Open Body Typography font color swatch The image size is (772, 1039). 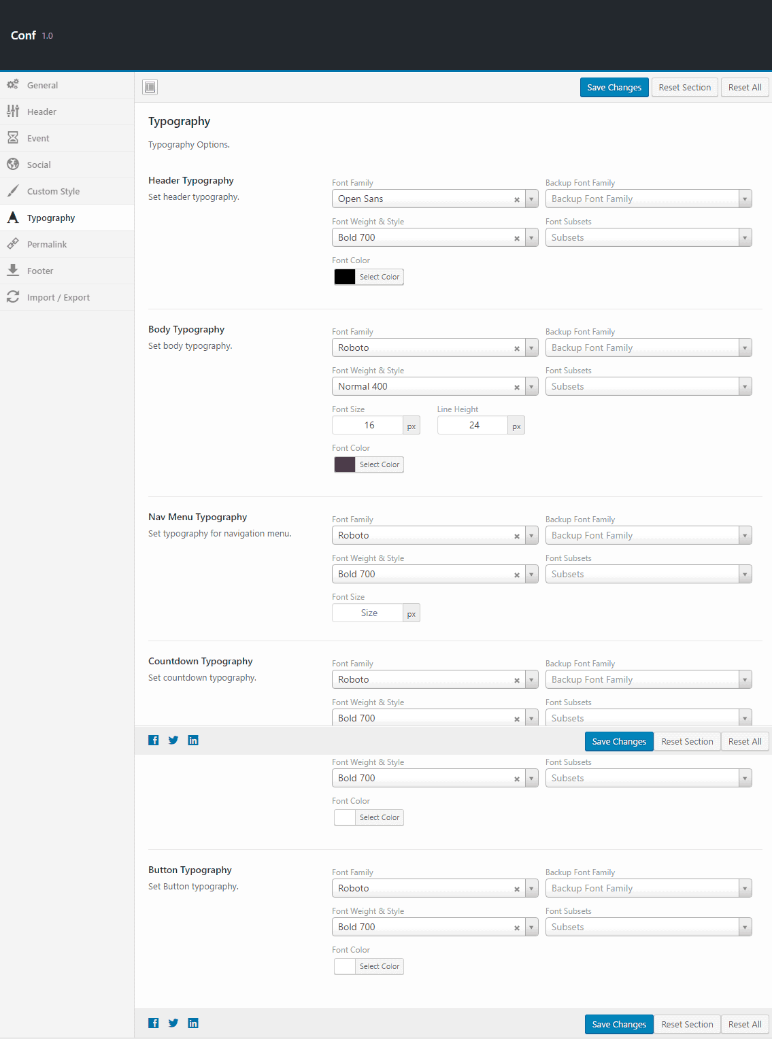345,465
